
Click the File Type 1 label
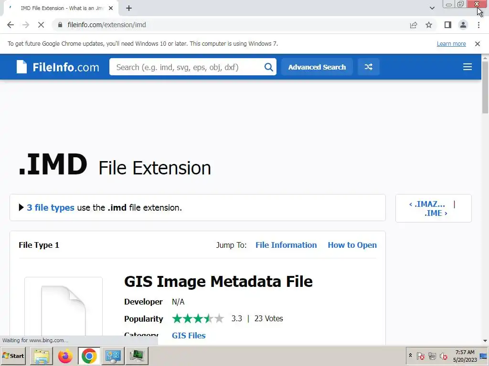39,245
